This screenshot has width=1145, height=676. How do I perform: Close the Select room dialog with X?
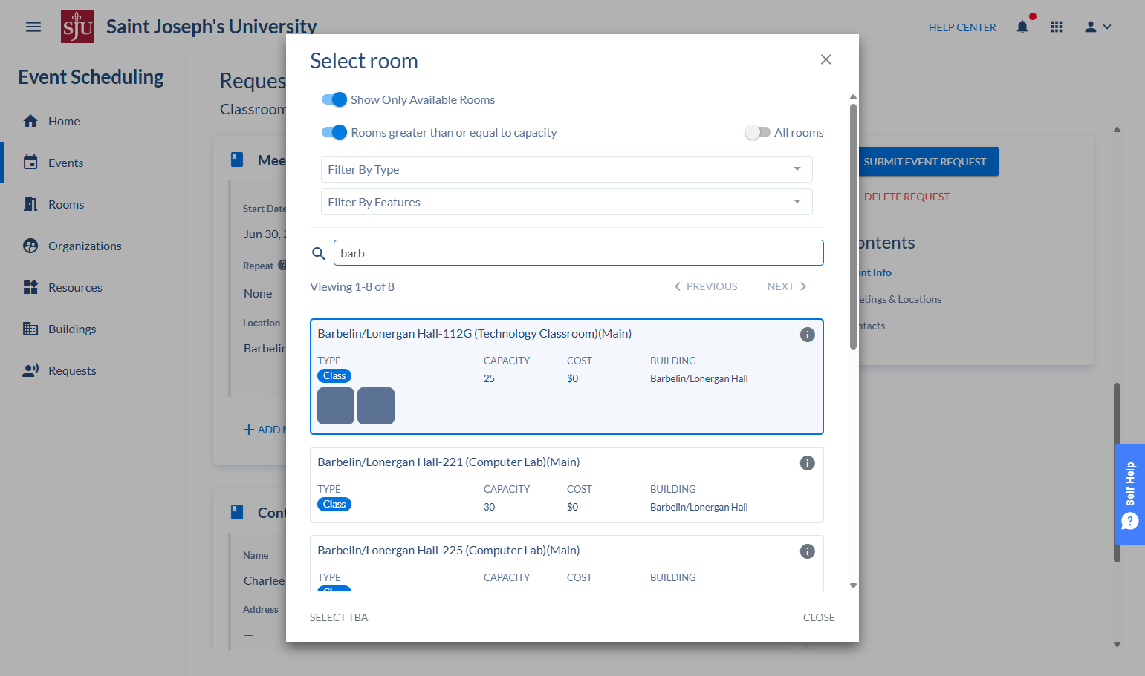[x=825, y=59]
